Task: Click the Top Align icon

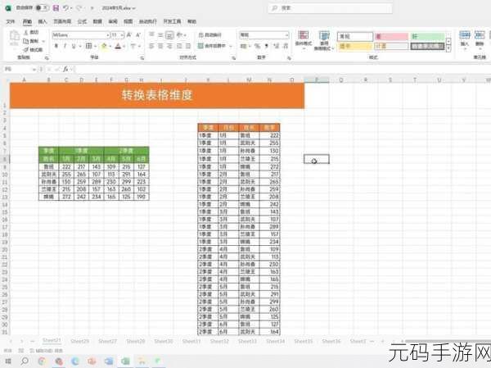Action: (x=151, y=34)
